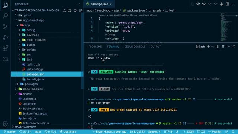238x134 pixels.
Task: Open the Search view in activity bar
Action: [x=5, y=16]
